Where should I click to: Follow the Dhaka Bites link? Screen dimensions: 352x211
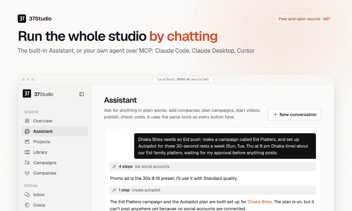pyautogui.click(x=260, y=202)
